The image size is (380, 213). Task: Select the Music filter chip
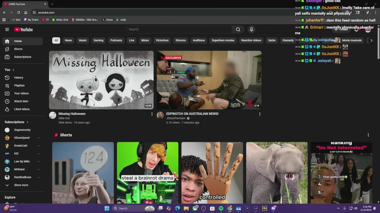click(x=83, y=41)
